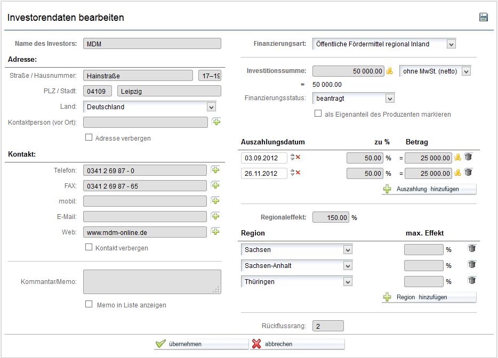Add another mobil entry via its plus icon
Screen dimensions: 498x358
point(215,201)
